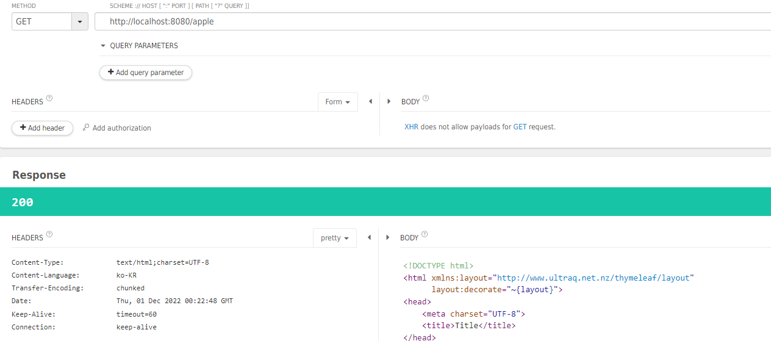The image size is (771, 341).
Task: Click the Transfer-Encoding value chunked
Action: coord(131,288)
